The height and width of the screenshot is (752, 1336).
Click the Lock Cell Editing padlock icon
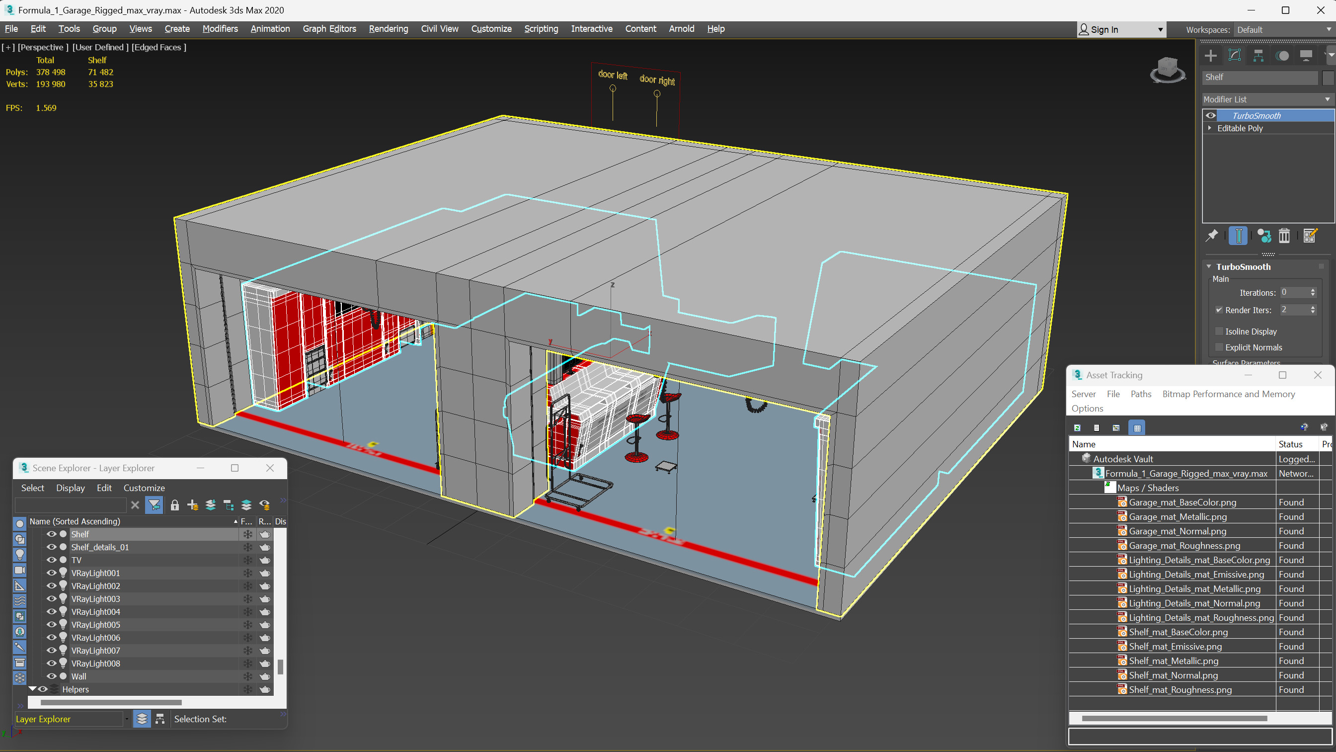click(175, 505)
